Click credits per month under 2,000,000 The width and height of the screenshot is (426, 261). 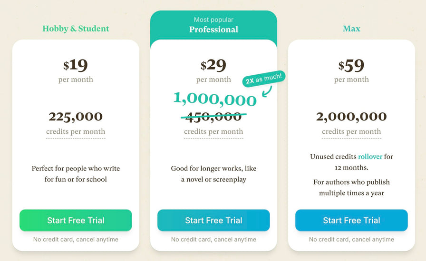coord(351,132)
